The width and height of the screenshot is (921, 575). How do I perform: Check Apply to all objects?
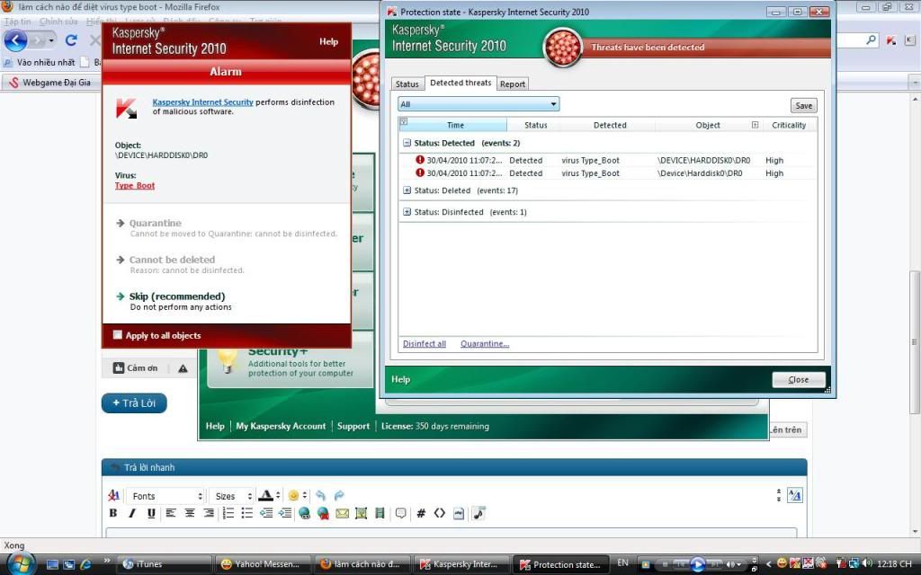(118, 335)
